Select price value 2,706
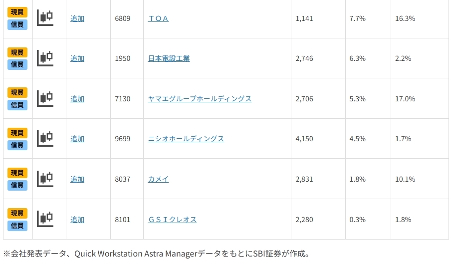The width and height of the screenshot is (454, 270). (x=304, y=99)
